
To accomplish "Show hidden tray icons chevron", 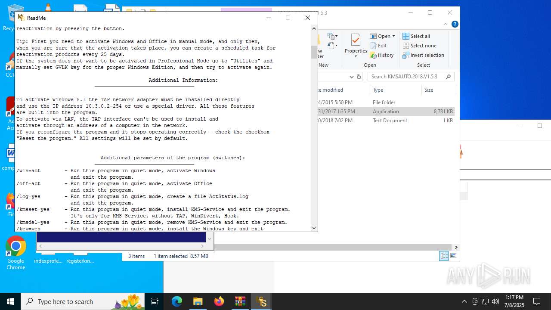I will click(x=464, y=301).
